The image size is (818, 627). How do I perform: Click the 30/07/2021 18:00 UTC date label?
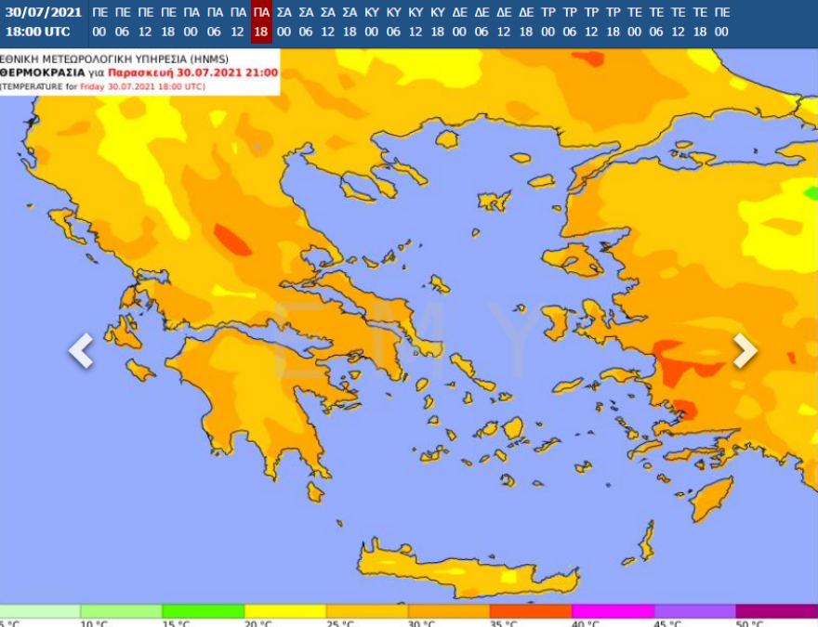tap(44, 22)
